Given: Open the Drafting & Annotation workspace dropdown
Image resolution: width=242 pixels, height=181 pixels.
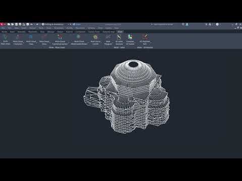Looking at the screenshot, I should (56, 25).
